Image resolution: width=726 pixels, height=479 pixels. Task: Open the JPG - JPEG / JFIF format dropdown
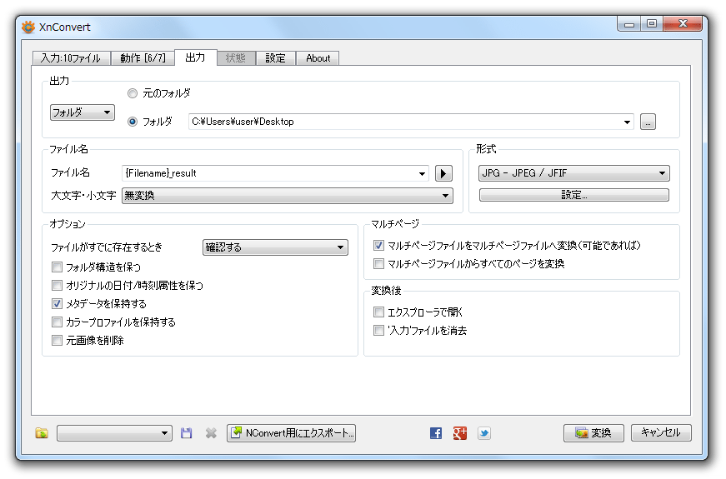[574, 173]
